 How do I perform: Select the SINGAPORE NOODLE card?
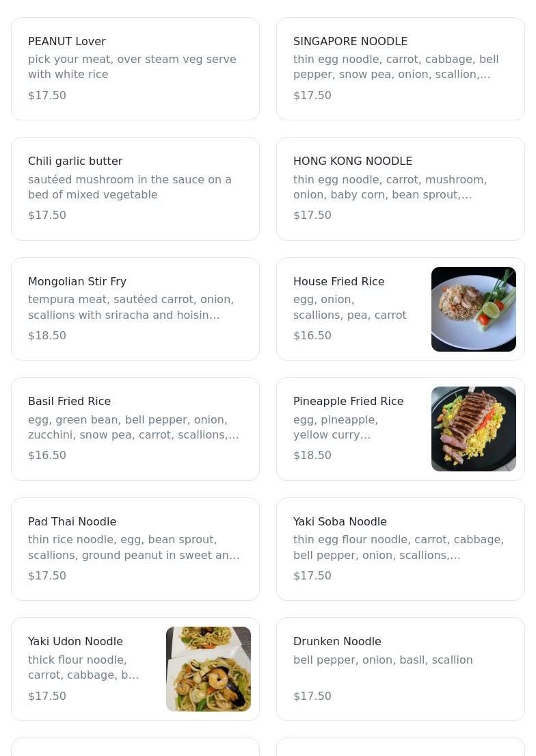coord(400,68)
